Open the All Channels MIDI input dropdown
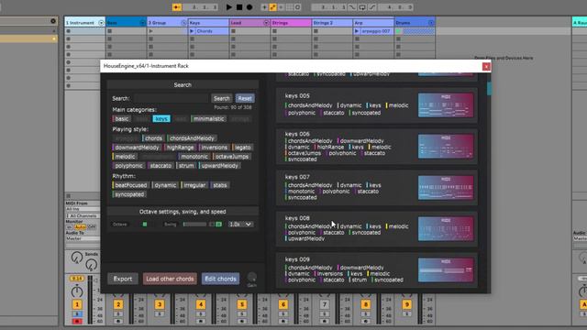587x330 pixels. click(x=83, y=216)
